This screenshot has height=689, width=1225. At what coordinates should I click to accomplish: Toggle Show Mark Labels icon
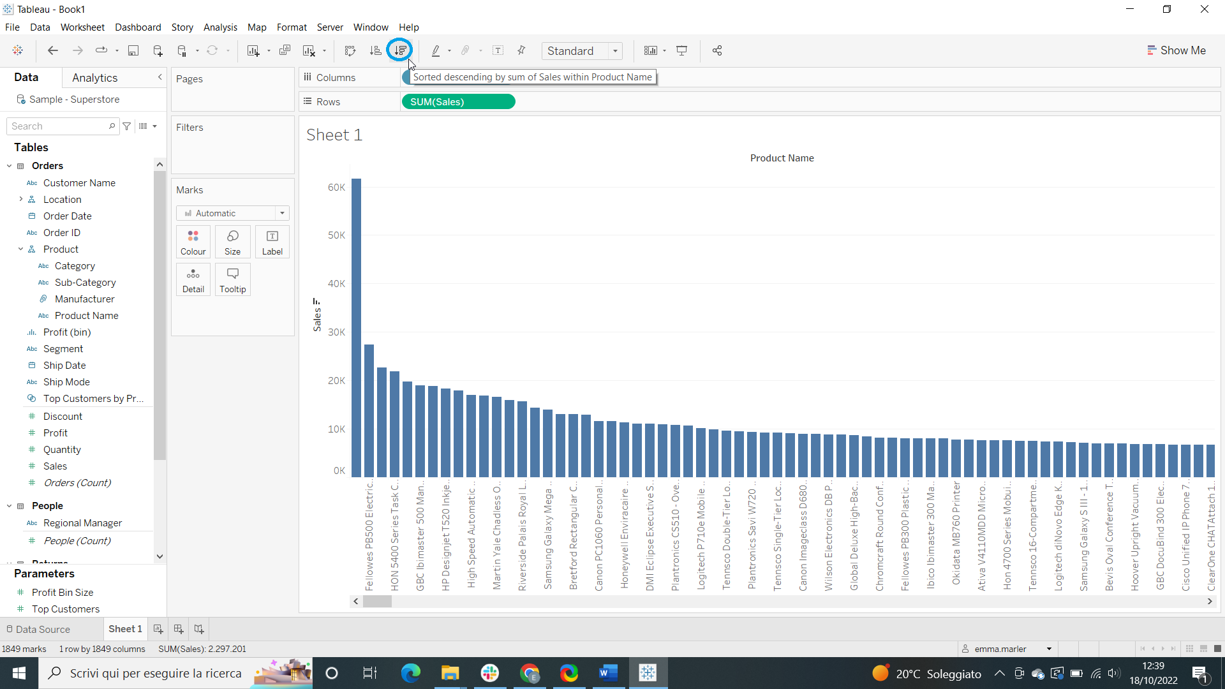pos(498,50)
